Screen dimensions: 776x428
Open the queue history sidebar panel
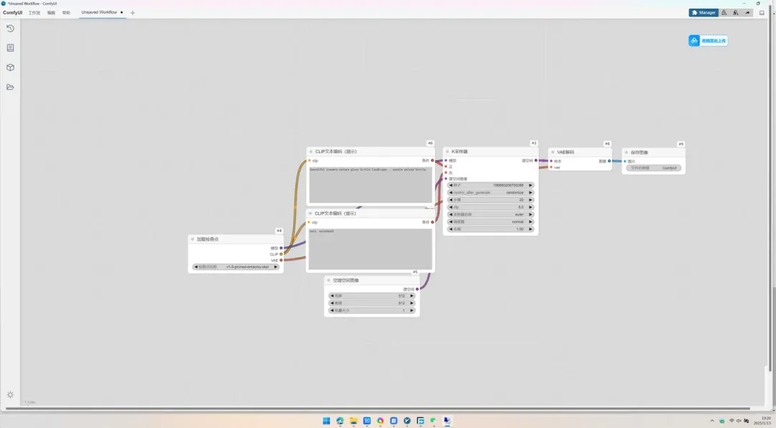(x=10, y=29)
